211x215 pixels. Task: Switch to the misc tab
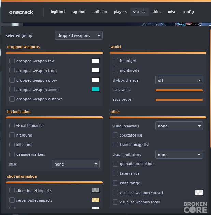coord(172,12)
